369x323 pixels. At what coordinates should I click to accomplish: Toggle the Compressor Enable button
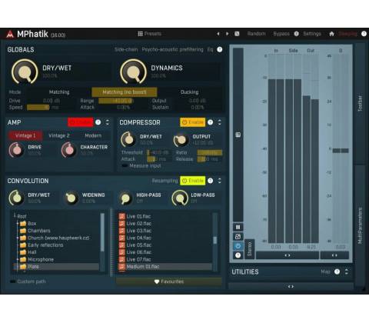coord(193,122)
